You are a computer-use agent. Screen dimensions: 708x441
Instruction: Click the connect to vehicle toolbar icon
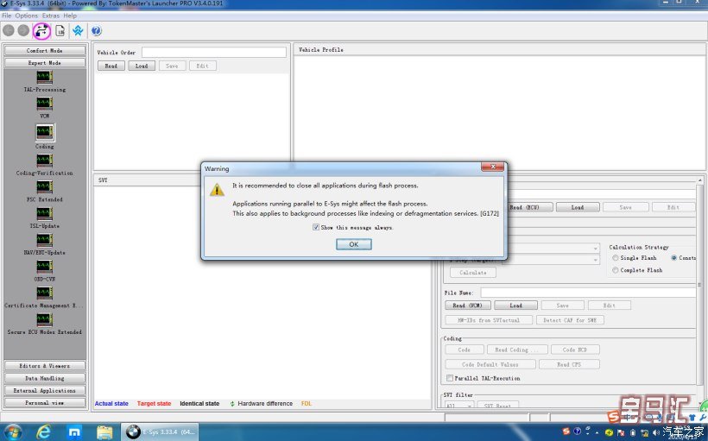pos(41,31)
